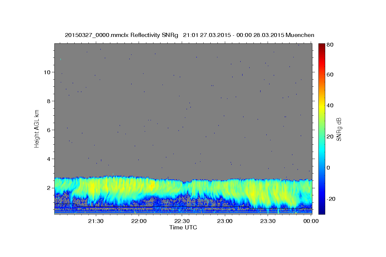Image resolution: width=386 pixels, height=257 pixels.
Task: Click the plot title '20150327_0000.mmclx Reflectivity SNRg'
Action: (122, 35)
